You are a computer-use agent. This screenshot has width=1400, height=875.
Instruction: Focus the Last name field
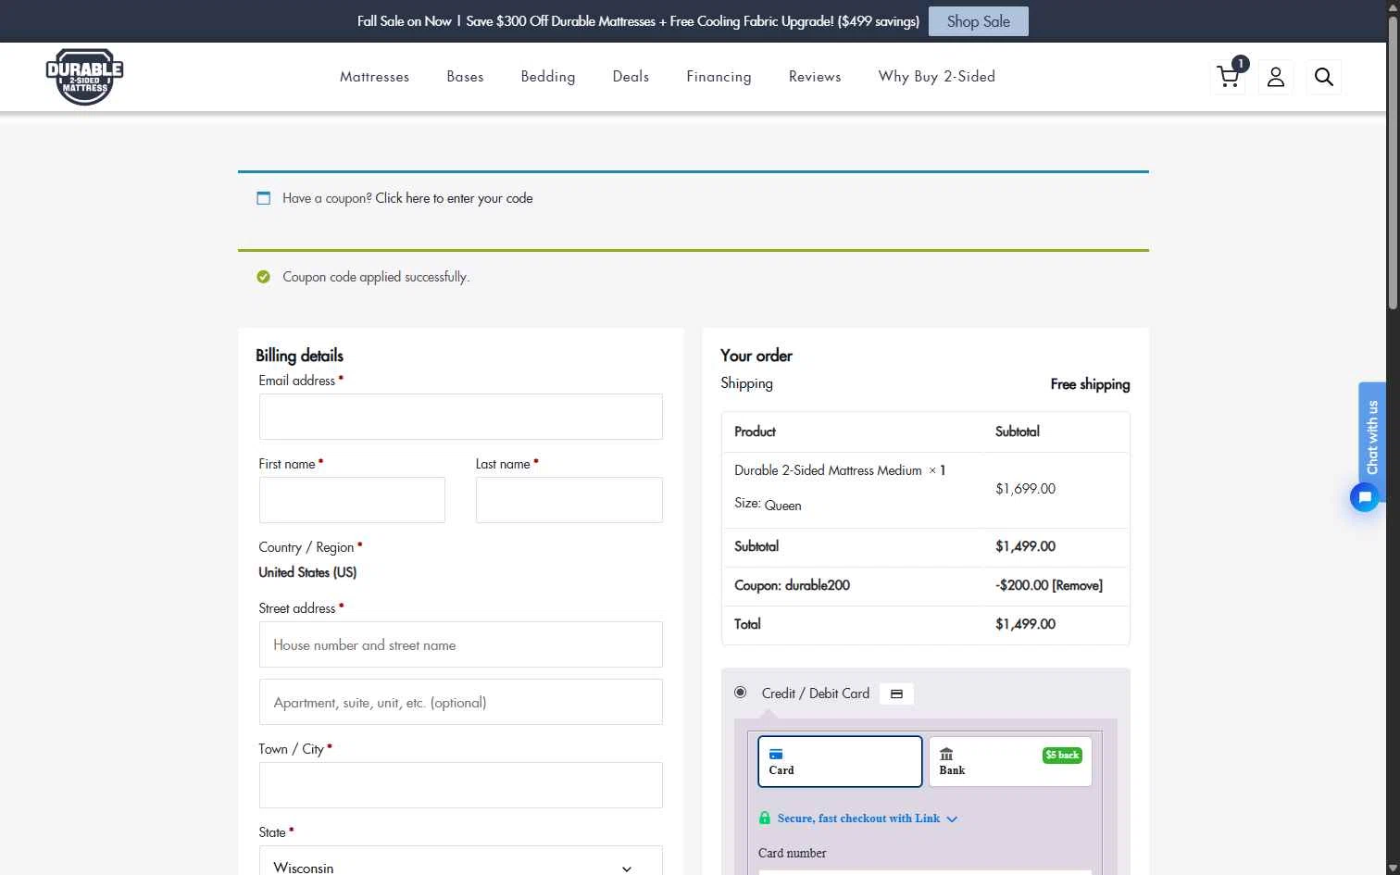coord(569,500)
